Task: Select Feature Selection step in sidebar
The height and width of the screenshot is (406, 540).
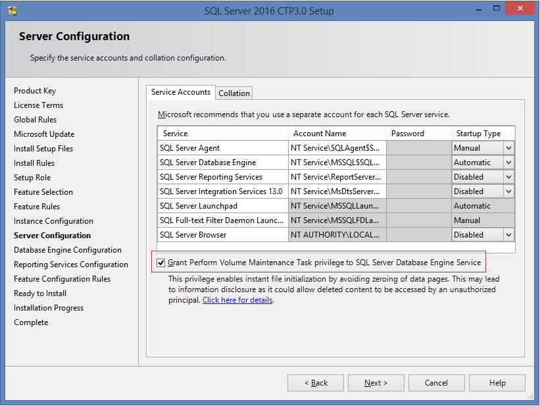Action: point(43,192)
